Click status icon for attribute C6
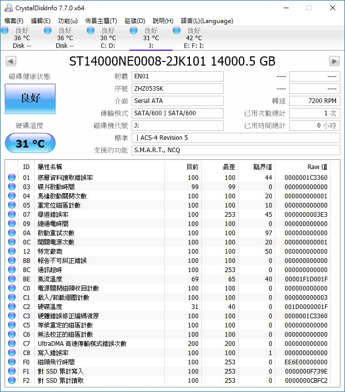Screen dimensions: 345x392 click(12, 335)
